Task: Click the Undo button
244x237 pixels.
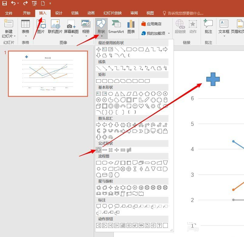Action: click(x=13, y=3)
